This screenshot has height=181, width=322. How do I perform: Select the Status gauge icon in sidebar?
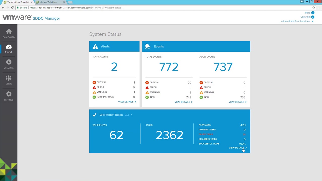(9, 47)
